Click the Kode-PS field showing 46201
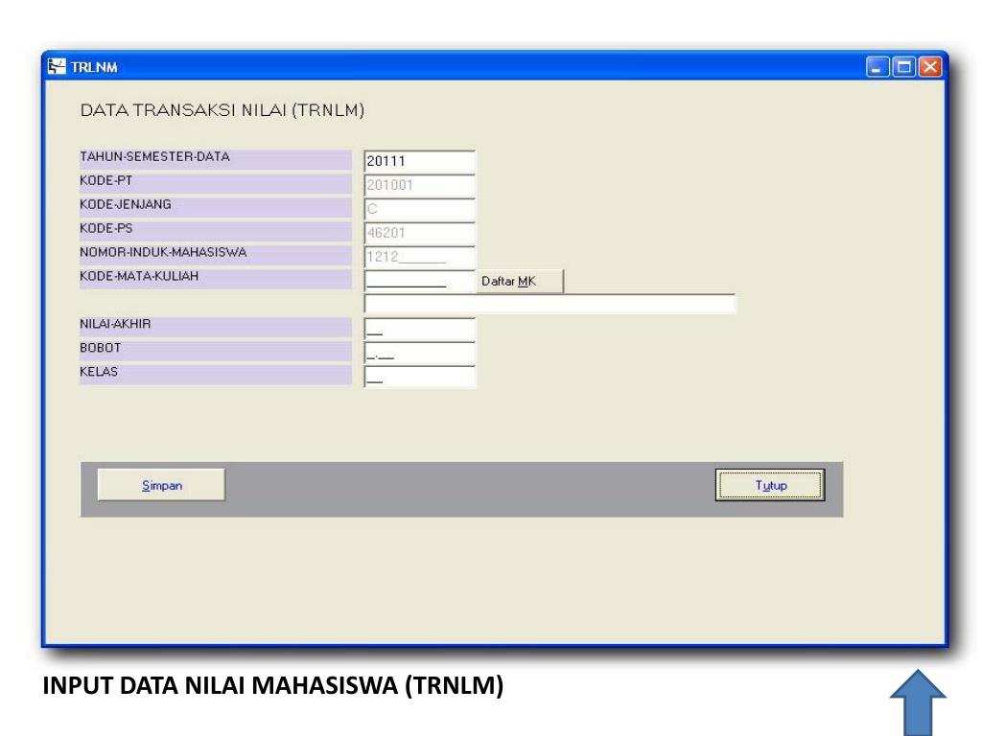The image size is (982, 736). tap(420, 233)
